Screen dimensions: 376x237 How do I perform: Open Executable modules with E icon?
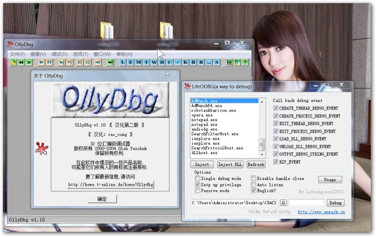131,63
